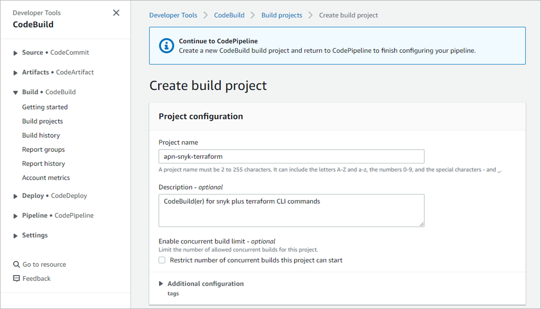Expand the Settings section
Image resolution: width=541 pixels, height=309 pixels.
(16, 235)
